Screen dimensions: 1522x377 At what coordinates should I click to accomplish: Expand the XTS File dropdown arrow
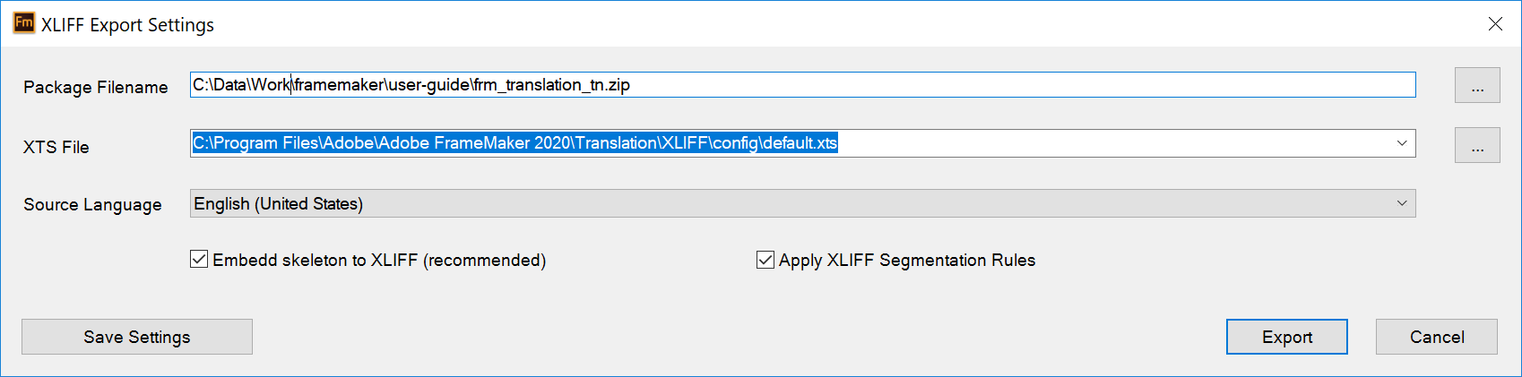(1402, 143)
